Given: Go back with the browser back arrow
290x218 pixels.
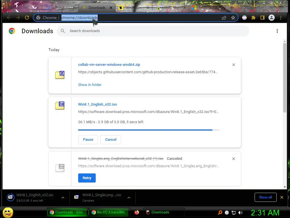Looking at the screenshot, I should (x=9, y=18).
